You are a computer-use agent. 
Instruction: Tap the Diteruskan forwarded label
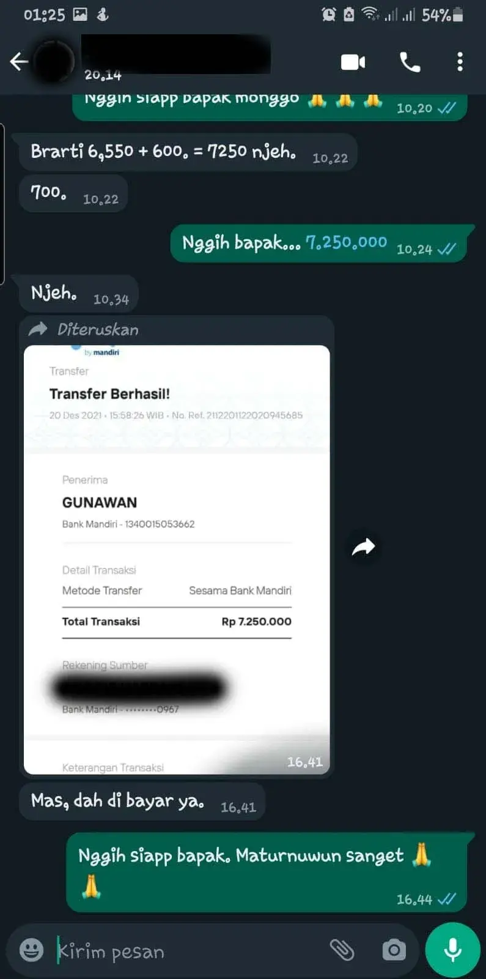tap(98, 330)
